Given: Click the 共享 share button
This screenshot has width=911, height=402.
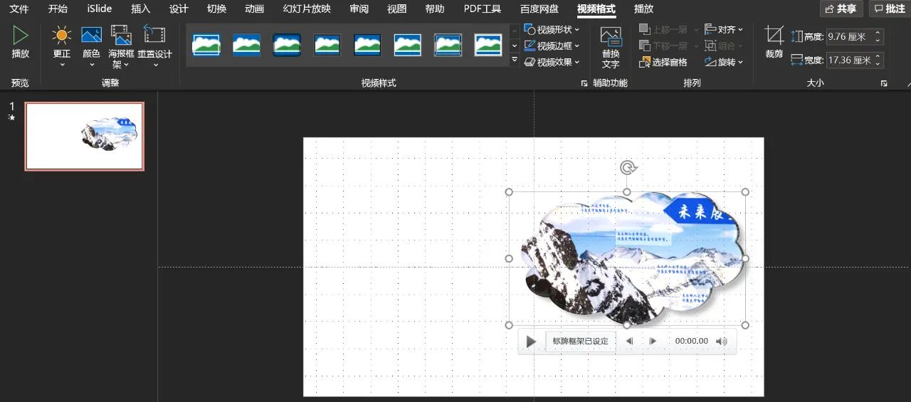Looking at the screenshot, I should coord(841,9).
